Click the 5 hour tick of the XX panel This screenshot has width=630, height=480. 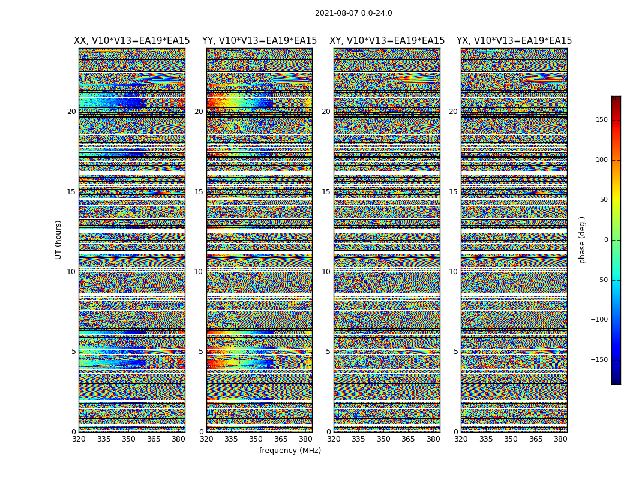coord(74,352)
